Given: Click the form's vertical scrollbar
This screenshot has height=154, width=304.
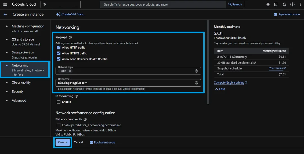Looking at the screenshot, I should point(208,62).
